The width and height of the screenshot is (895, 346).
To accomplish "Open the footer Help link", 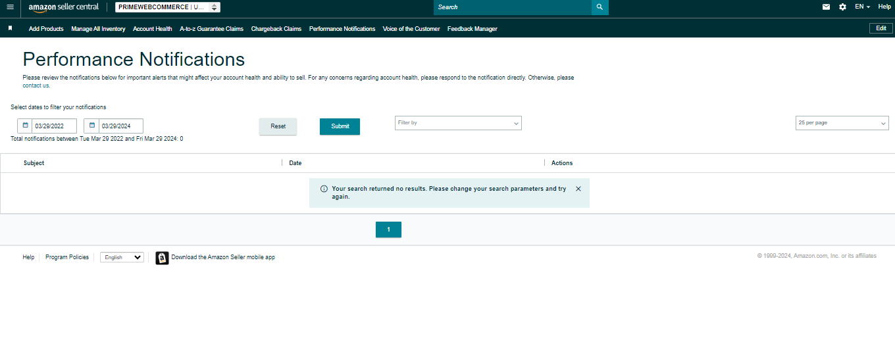I will click(28, 257).
